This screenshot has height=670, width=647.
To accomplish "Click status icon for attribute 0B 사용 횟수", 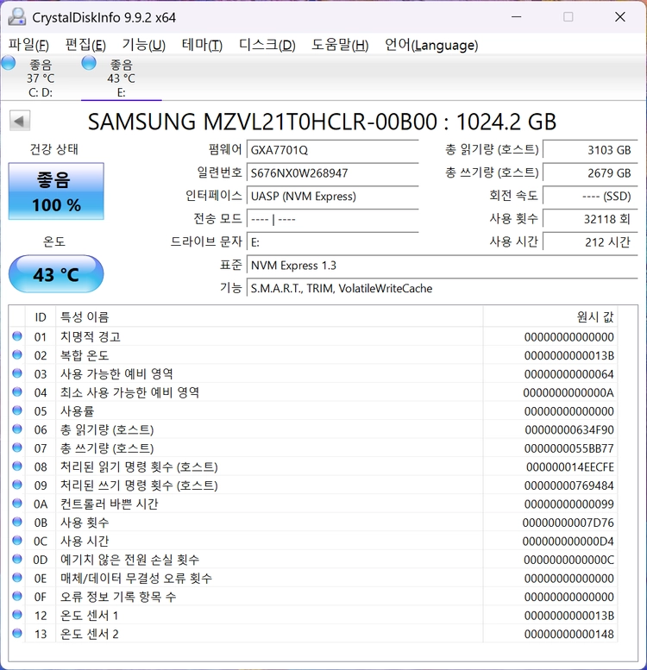I will (x=17, y=523).
